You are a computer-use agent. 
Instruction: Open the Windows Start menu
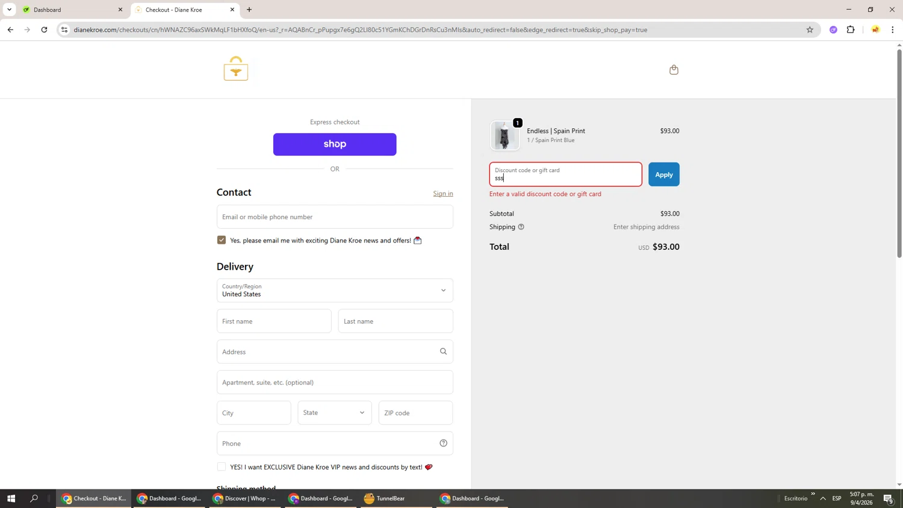point(11,498)
